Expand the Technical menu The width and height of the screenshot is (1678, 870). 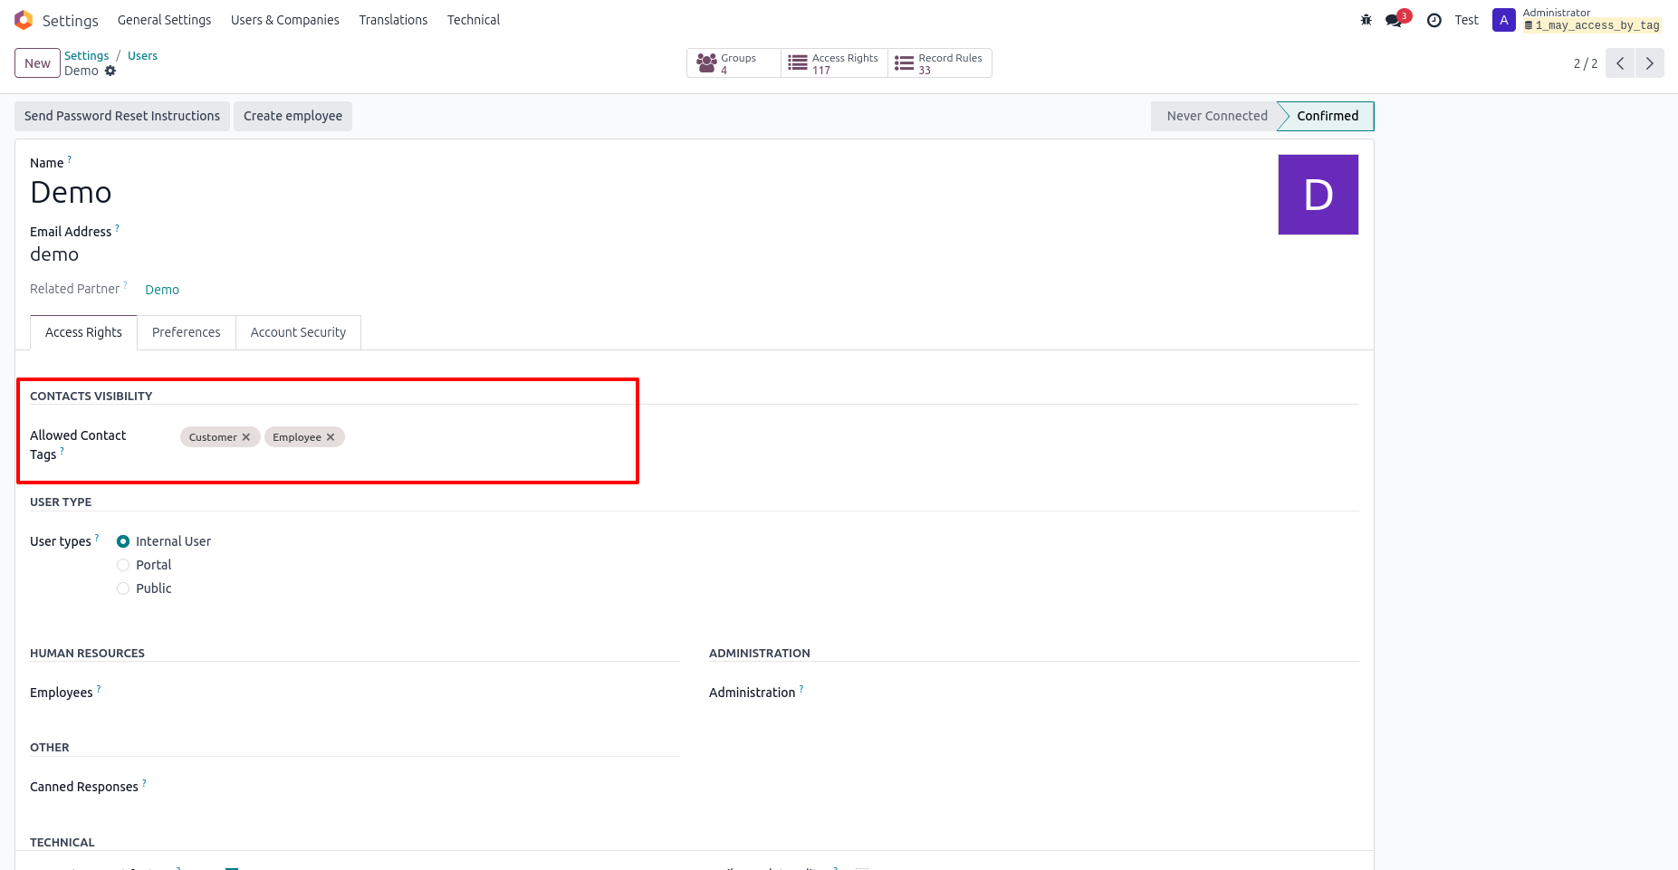[x=473, y=20]
